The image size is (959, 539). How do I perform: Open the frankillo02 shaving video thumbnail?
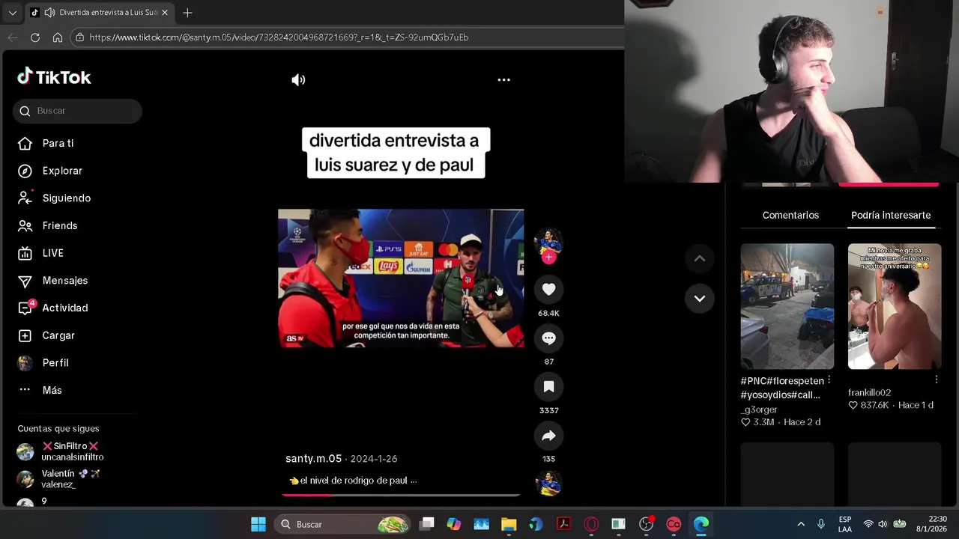(895, 306)
